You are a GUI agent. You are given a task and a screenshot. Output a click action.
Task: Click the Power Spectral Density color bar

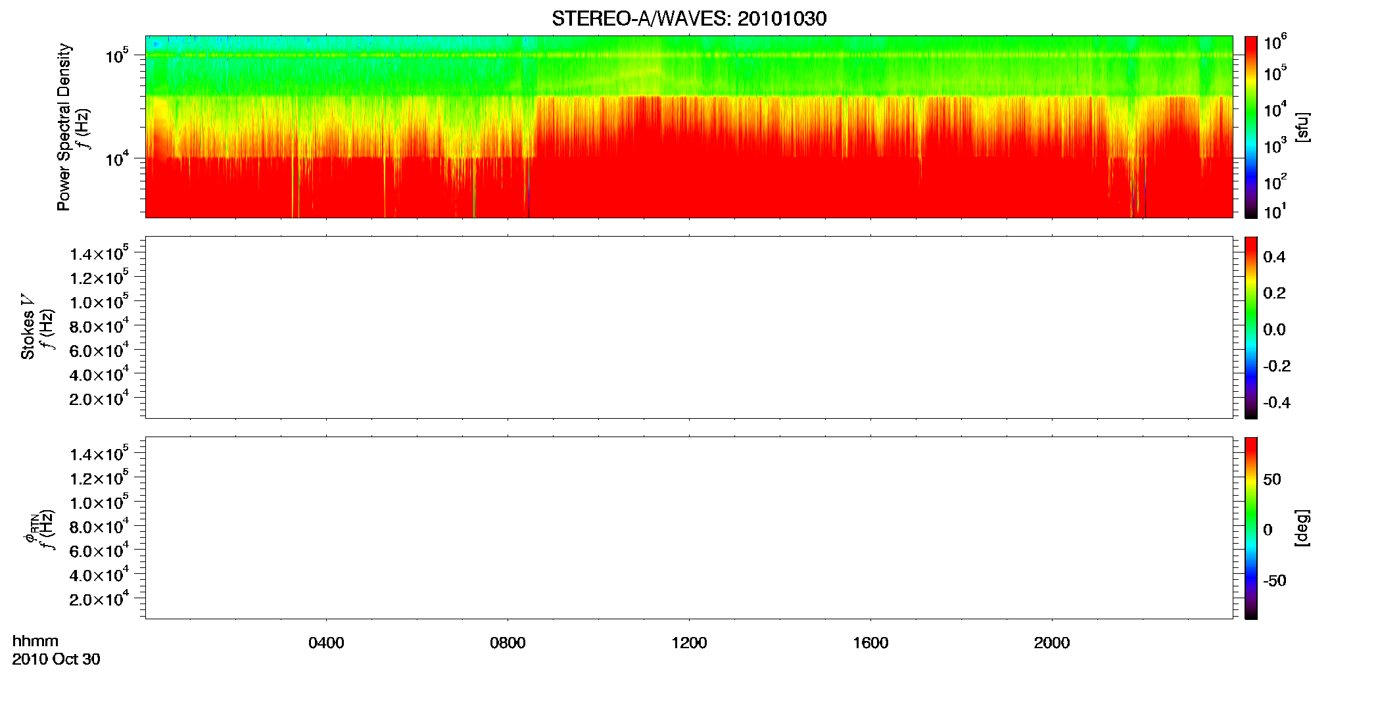[x=1251, y=126]
